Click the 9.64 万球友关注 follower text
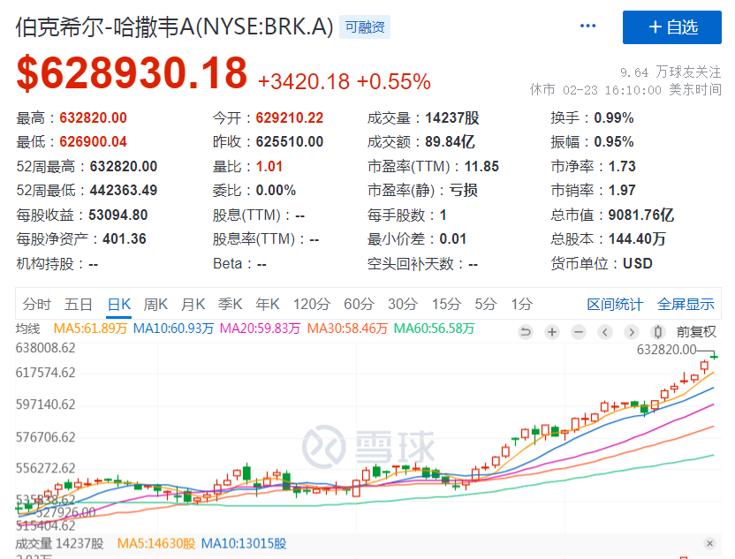735x559 pixels. (x=671, y=72)
